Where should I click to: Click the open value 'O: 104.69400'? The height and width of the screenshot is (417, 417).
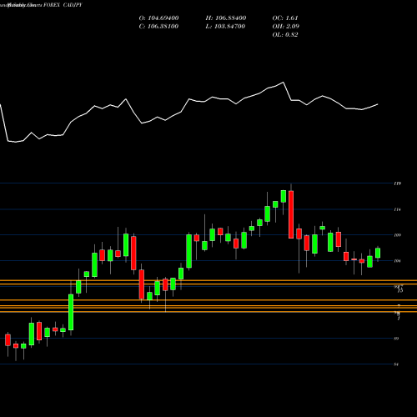158,18
